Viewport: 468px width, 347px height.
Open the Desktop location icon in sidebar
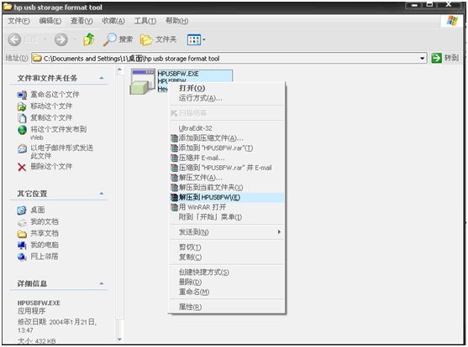point(22,210)
